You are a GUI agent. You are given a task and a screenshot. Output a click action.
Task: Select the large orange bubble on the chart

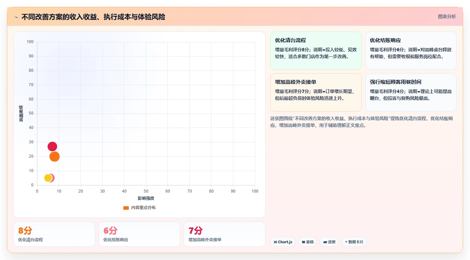click(x=54, y=156)
